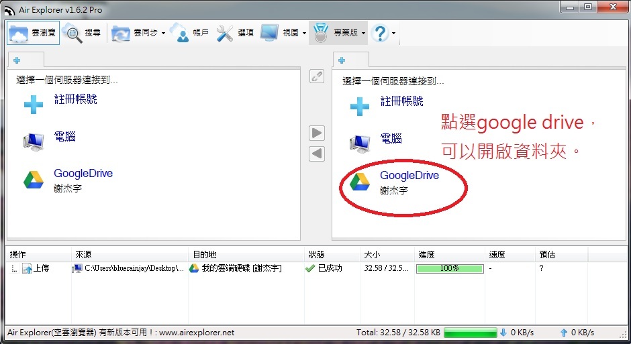The height and width of the screenshot is (344, 631).
Task: Click the link-panes chain icon between panes
Action: 317,76
